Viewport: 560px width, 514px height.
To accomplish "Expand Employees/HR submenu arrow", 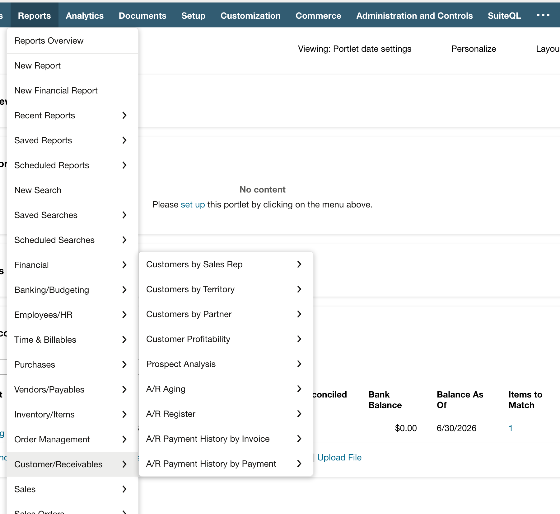I will (x=124, y=315).
